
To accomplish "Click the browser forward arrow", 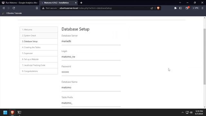I will [x=9, y=8].
